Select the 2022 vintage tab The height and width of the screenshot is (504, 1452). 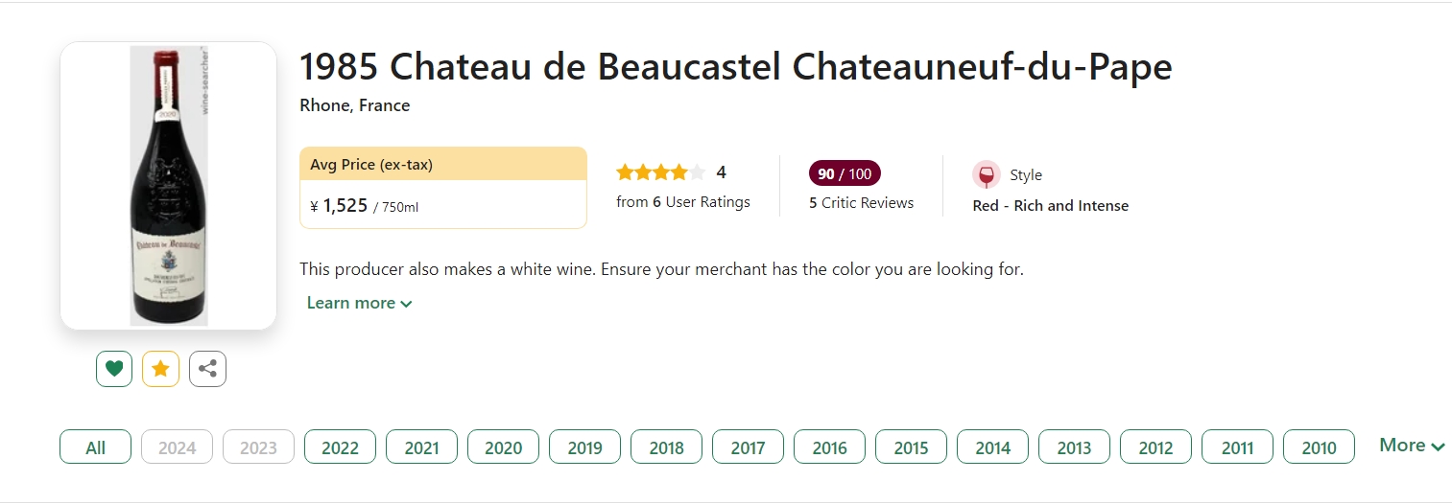click(340, 447)
